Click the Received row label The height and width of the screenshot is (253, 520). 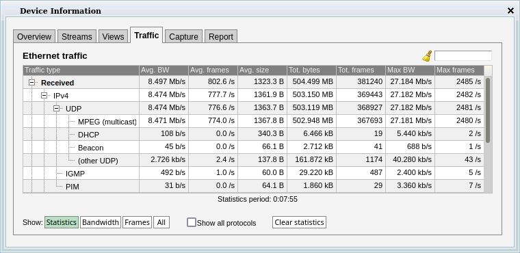57,83
